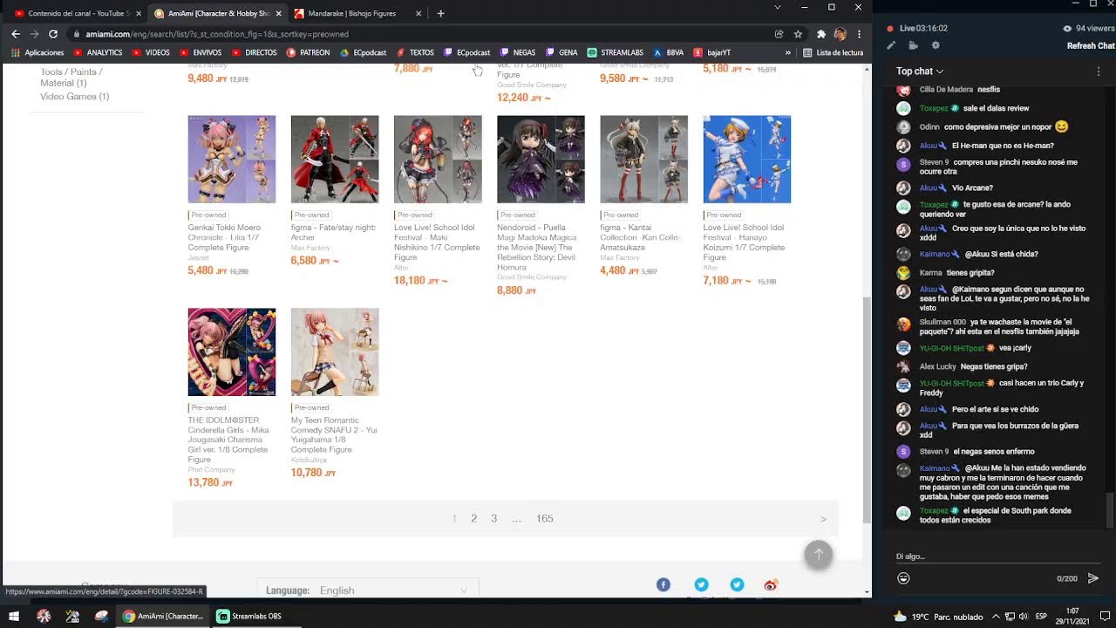Open Lista de lectura reading list
Image resolution: width=1116 pixels, height=628 pixels.
pos(834,52)
